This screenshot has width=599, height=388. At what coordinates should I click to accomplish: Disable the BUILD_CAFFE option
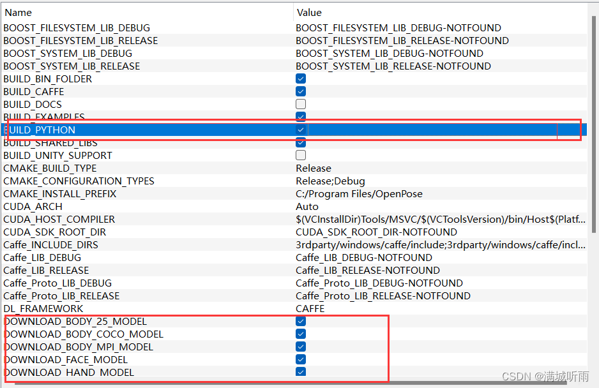[x=300, y=91]
